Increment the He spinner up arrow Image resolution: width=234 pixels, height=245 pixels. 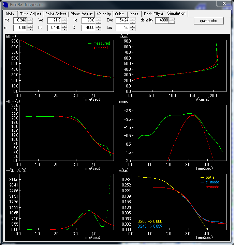pyautogui.click(x=99, y=19)
